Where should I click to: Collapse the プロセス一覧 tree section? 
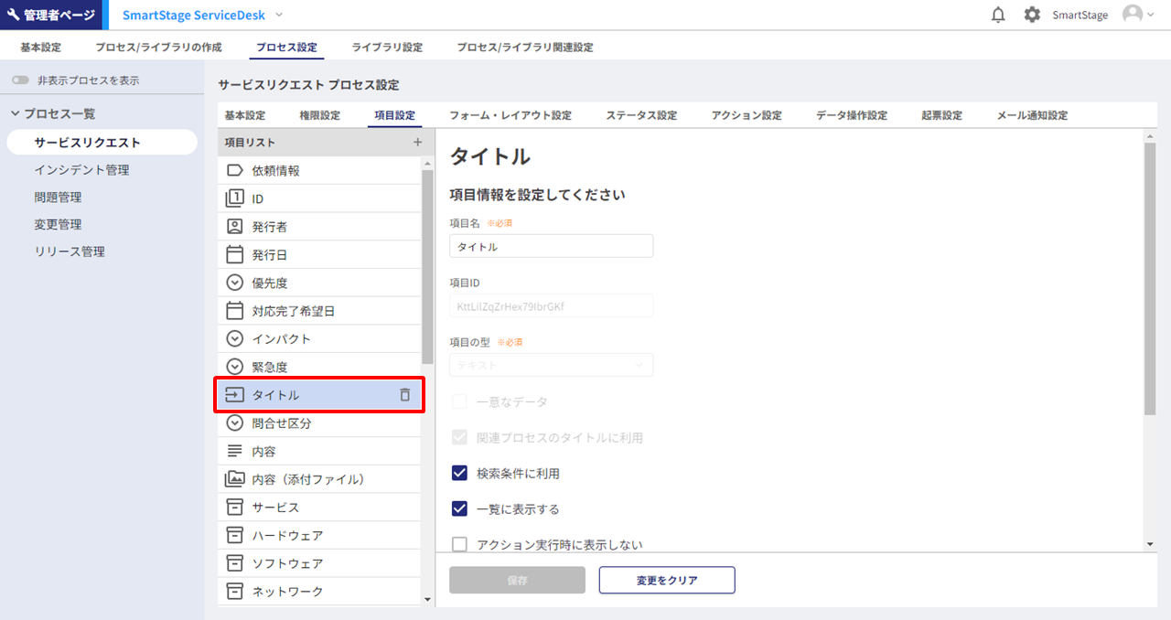(15, 113)
